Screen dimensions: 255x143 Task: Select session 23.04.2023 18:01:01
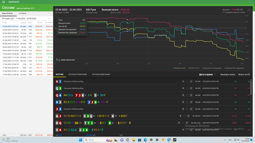(27, 26)
